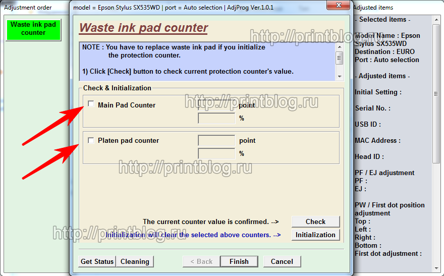This screenshot has width=444, height=276.
Task: Click the 'Port : Auto selection' text
Action: tap(387, 60)
